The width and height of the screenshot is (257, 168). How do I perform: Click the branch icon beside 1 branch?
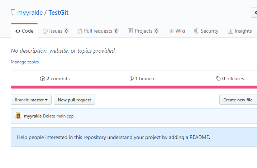[132, 79]
